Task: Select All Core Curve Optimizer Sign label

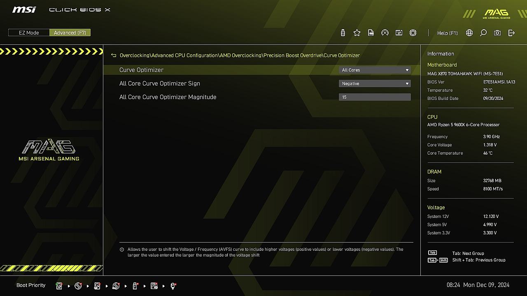Action: coord(160,83)
